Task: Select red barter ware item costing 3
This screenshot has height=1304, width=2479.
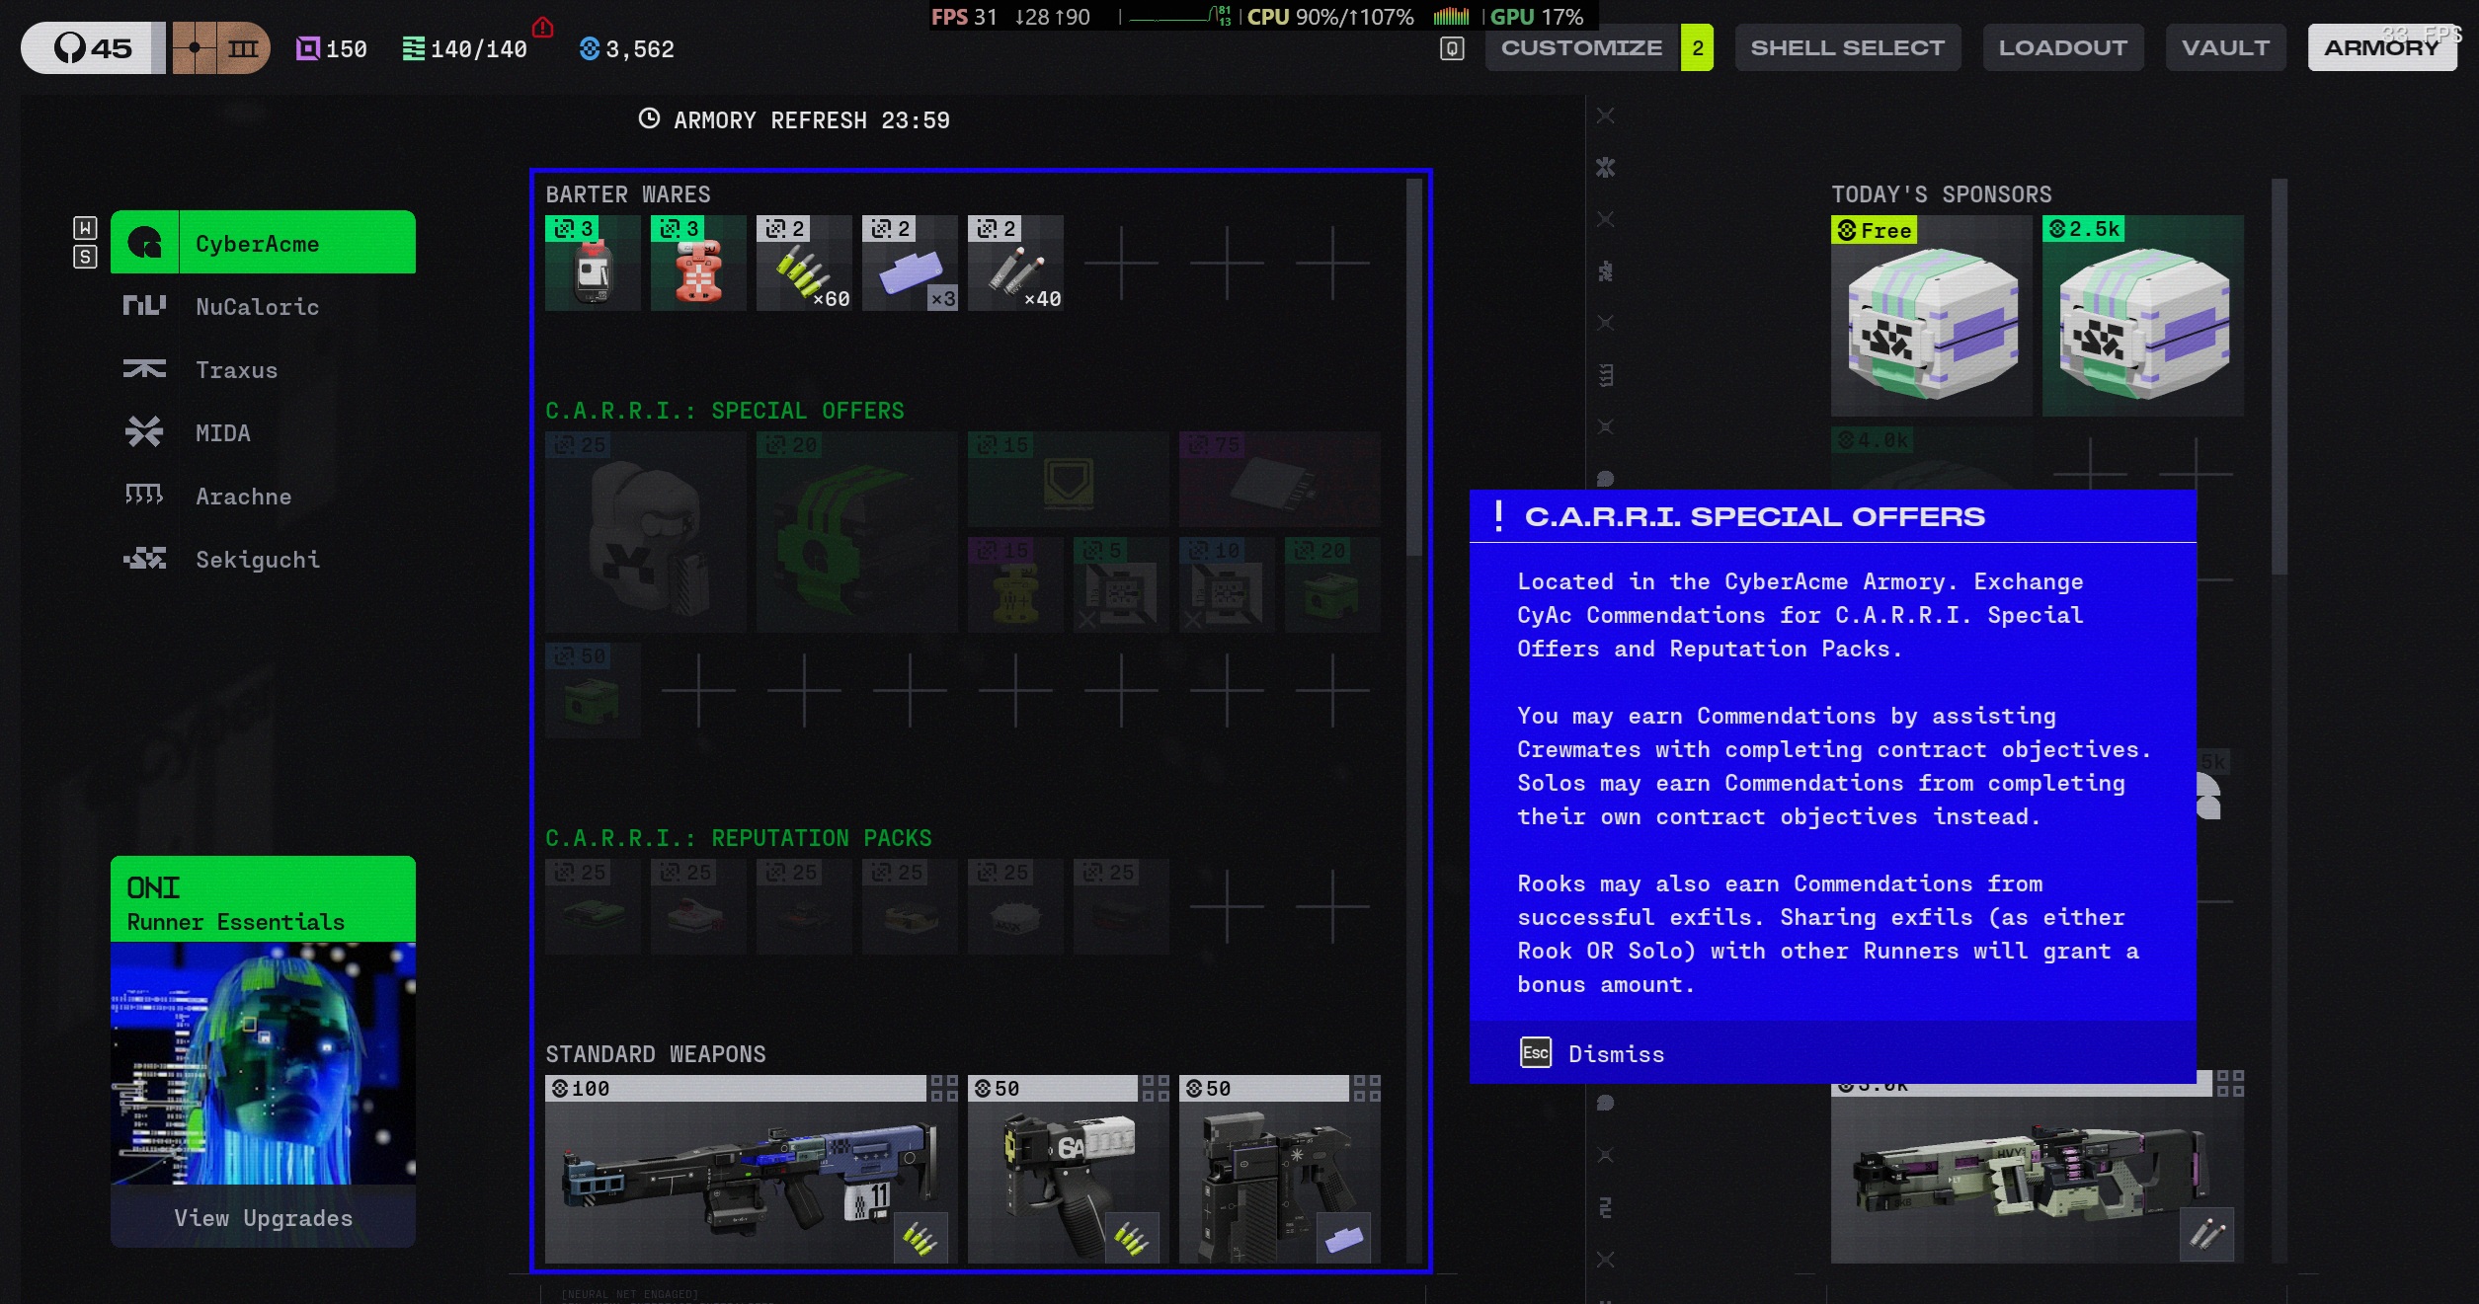Action: coord(698,265)
